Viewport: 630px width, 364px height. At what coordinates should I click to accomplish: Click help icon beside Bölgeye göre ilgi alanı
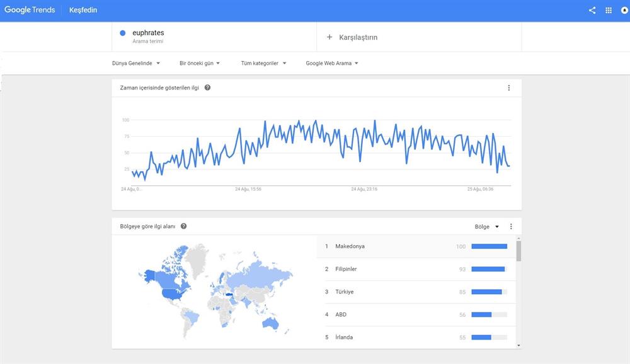[183, 226]
